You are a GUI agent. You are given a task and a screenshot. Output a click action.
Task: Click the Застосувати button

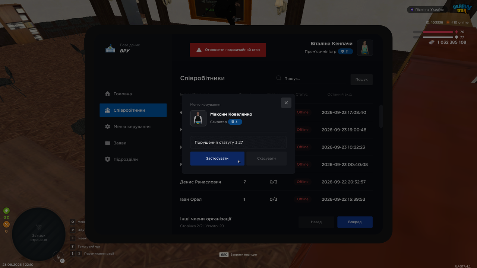click(x=217, y=159)
